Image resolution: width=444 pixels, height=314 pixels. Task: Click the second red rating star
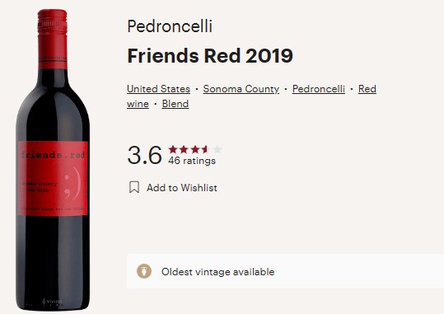pos(184,149)
